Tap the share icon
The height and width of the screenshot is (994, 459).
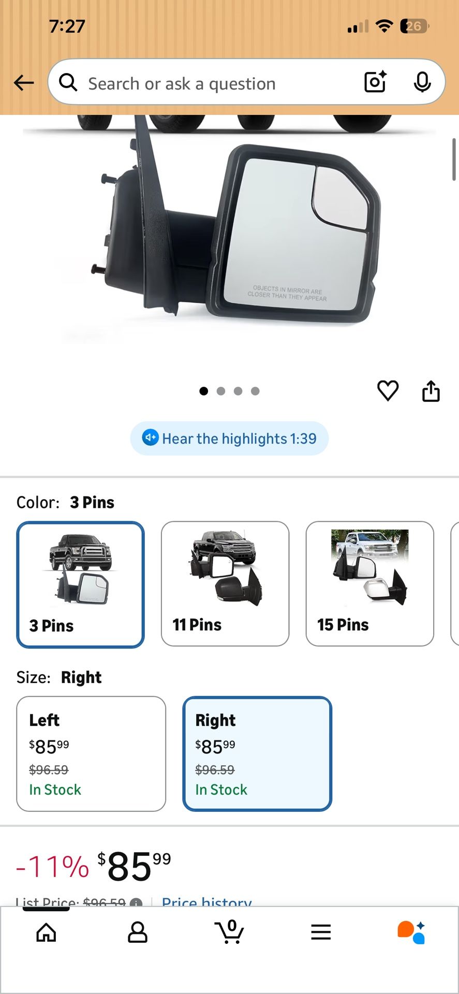pyautogui.click(x=431, y=391)
